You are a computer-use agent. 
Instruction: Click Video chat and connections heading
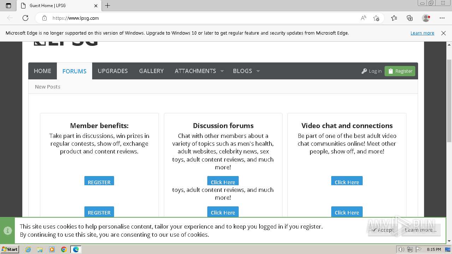point(347,126)
